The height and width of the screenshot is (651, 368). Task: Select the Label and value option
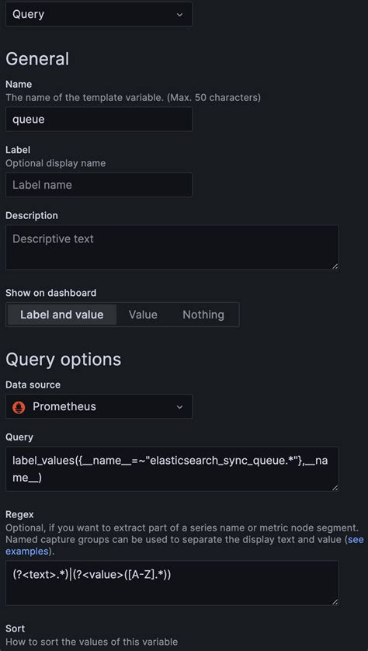(x=62, y=315)
